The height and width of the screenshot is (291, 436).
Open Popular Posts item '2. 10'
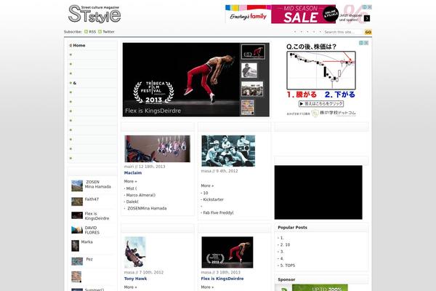tap(285, 244)
